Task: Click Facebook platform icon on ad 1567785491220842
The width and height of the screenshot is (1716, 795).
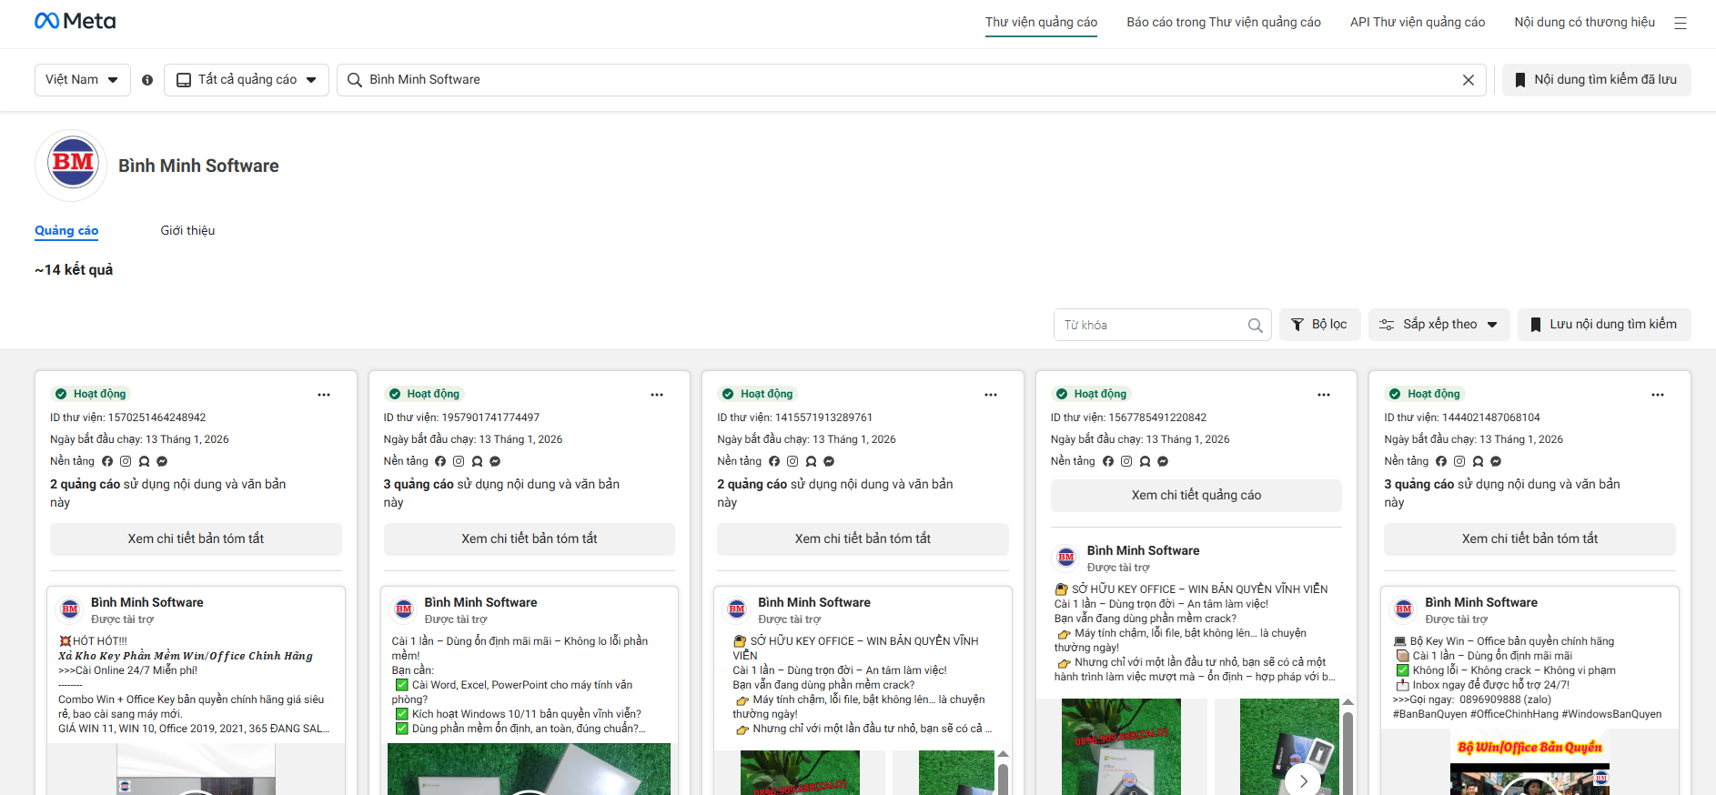Action: [1108, 461]
